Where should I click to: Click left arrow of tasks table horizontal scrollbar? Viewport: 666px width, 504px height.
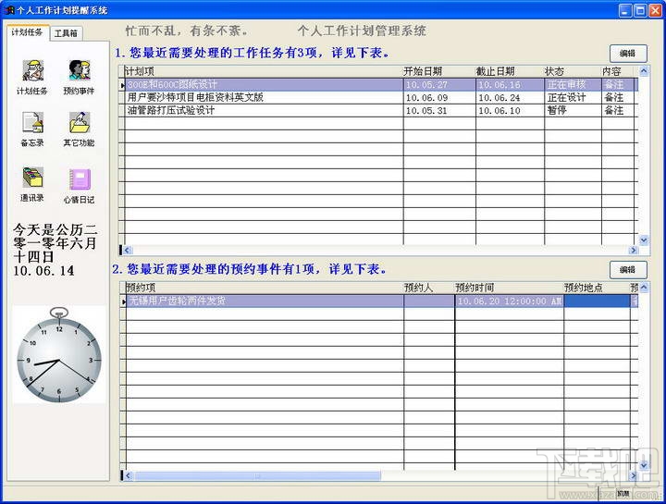pos(128,250)
